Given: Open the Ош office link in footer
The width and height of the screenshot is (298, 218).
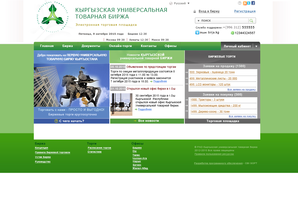Looking at the screenshot, I should [134, 151].
